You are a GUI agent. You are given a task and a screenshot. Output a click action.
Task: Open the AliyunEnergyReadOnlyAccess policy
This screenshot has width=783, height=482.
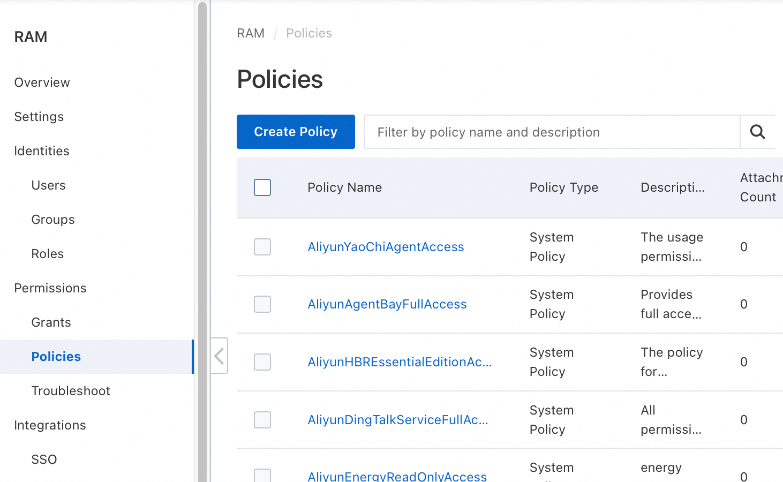coord(397,476)
